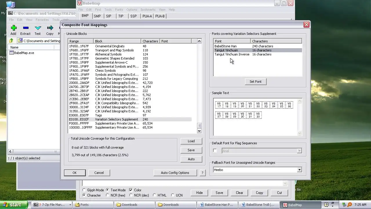Viewport: 371px width, 209px height.
Task: Click Cancel in Composite Font Mappings
Action: (99, 173)
